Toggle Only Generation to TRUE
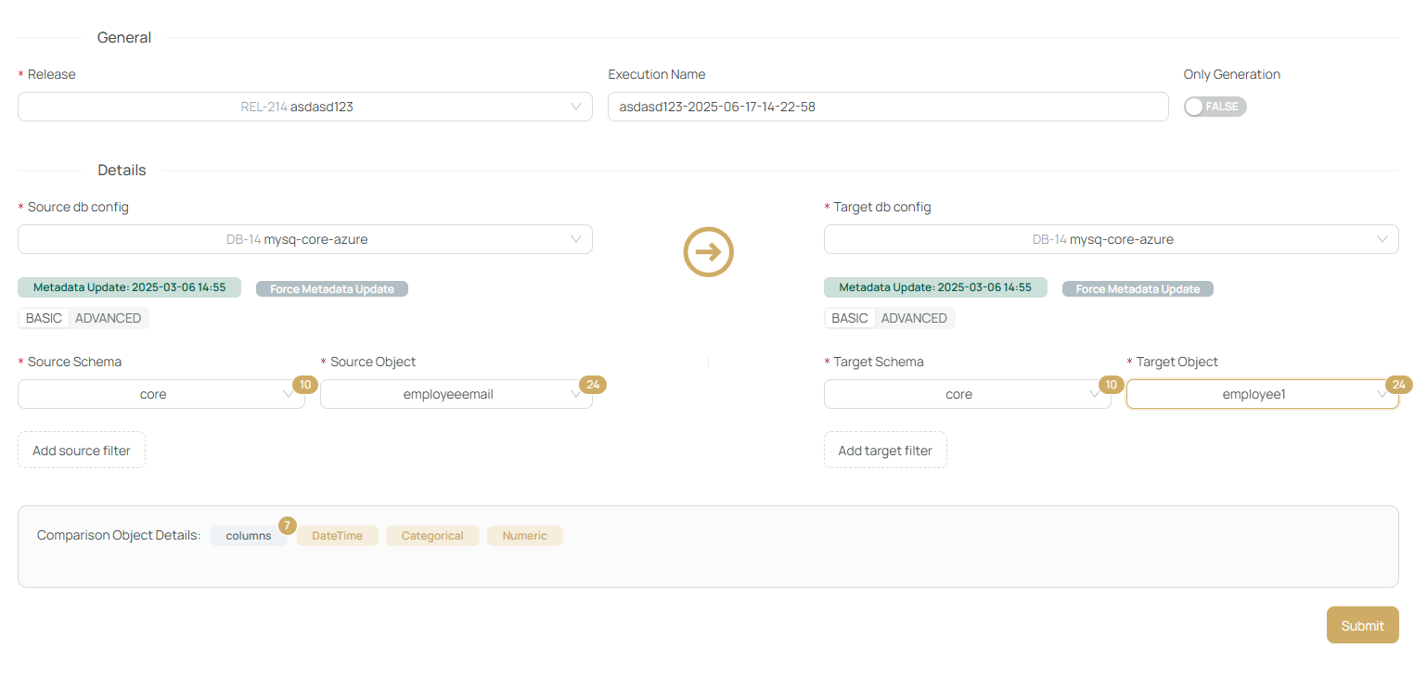Screen dimensions: 1427x687 tap(1215, 107)
